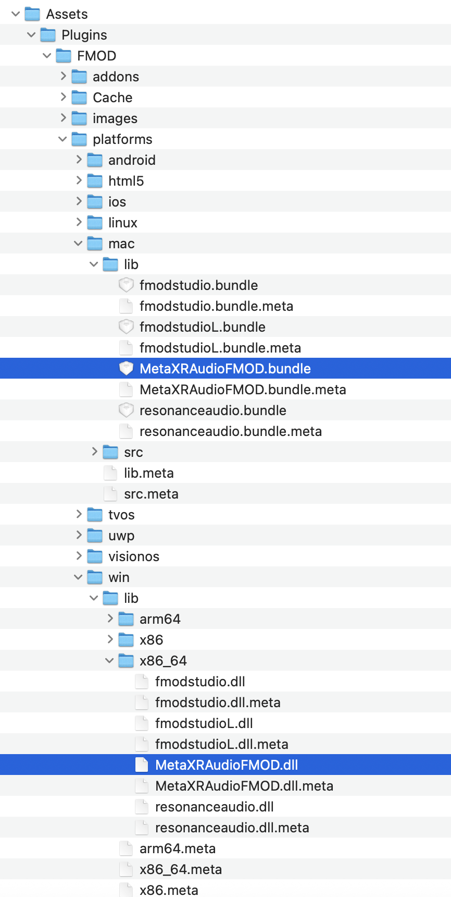
Task: Collapse the FMOD folder
Action: 47,55
